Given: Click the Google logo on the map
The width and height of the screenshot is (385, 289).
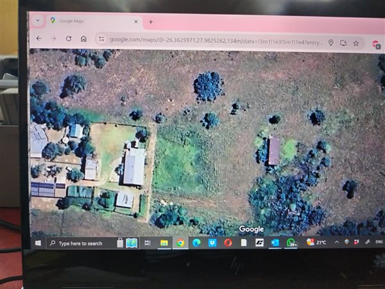Looking at the screenshot, I should (x=251, y=229).
